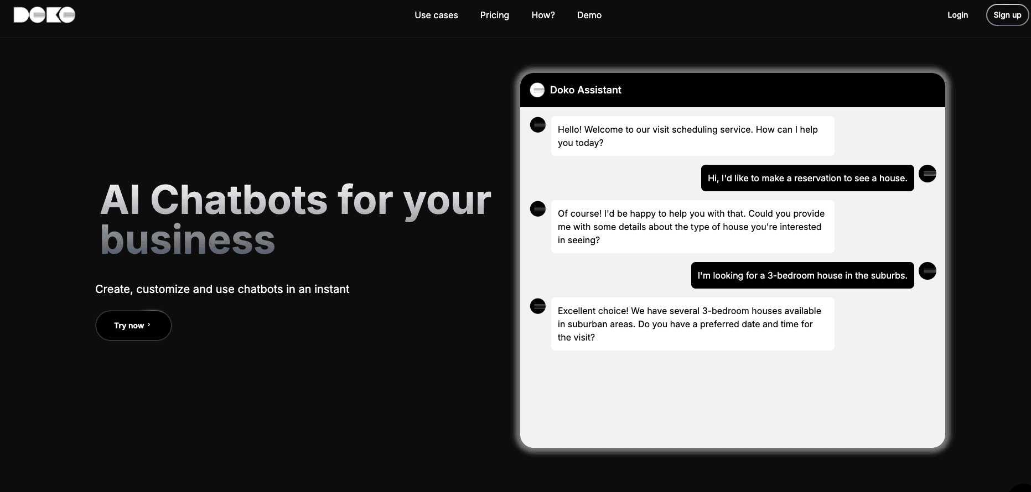This screenshot has width=1031, height=492.
Task: Click the Doko logo in the header
Action: pos(44,15)
